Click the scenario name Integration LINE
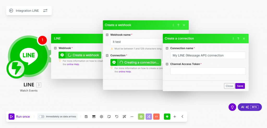 tap(27, 11)
